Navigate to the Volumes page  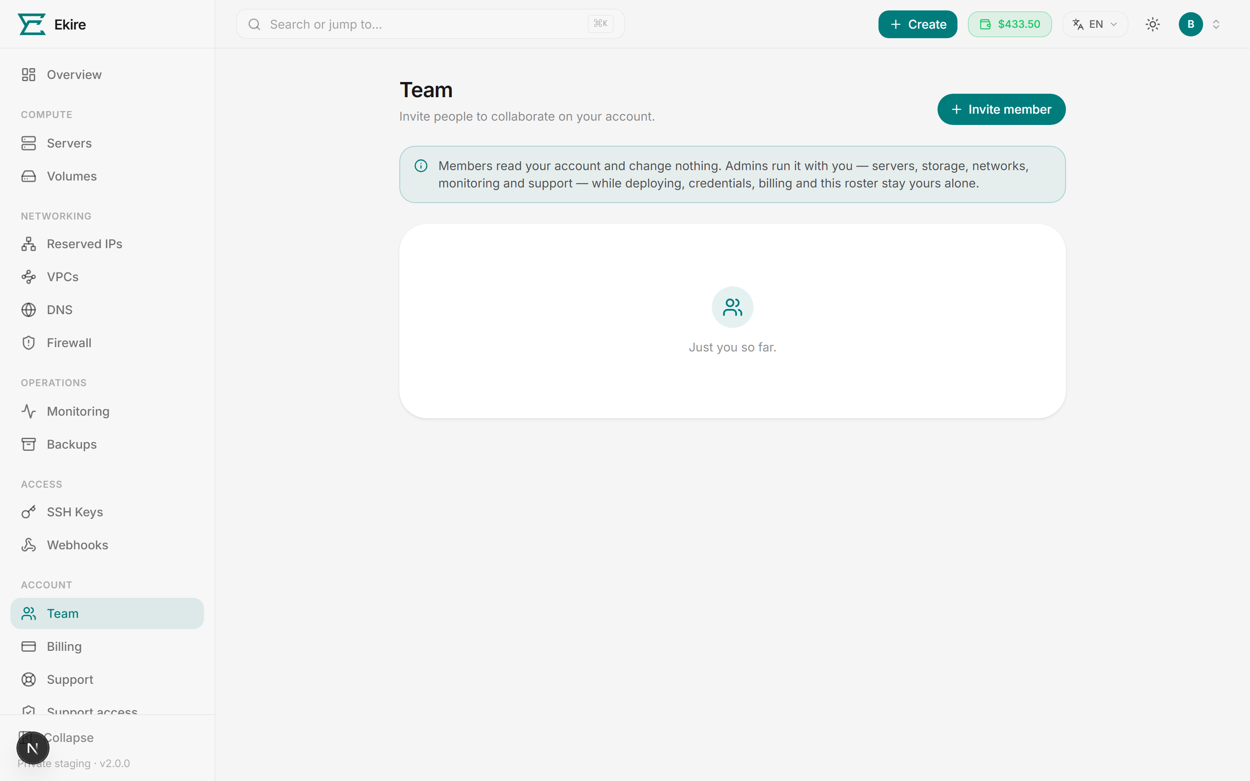click(x=107, y=176)
